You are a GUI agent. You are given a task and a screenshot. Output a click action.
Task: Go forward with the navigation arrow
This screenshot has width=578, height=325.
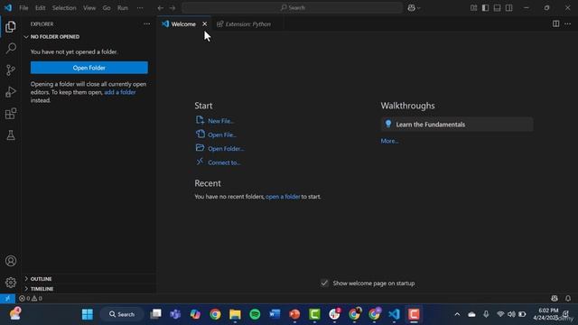coord(172,8)
